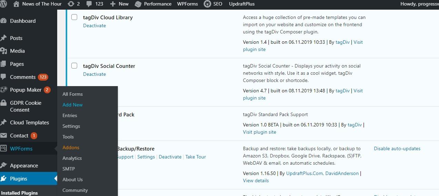Click the Performance cube icon
Image resolution: width=439 pixels, height=196 pixels.
click(138, 4)
